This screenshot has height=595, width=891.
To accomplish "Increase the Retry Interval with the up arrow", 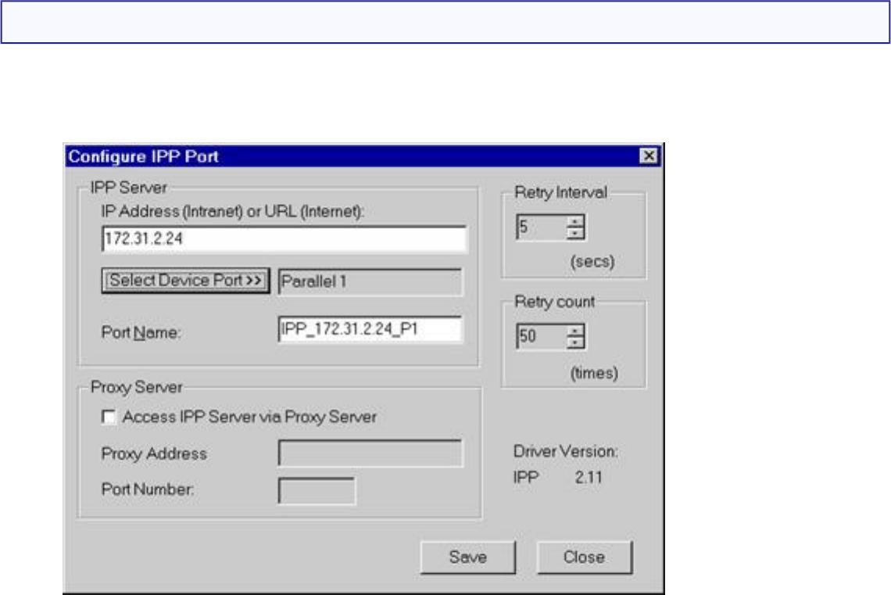I will (x=575, y=221).
